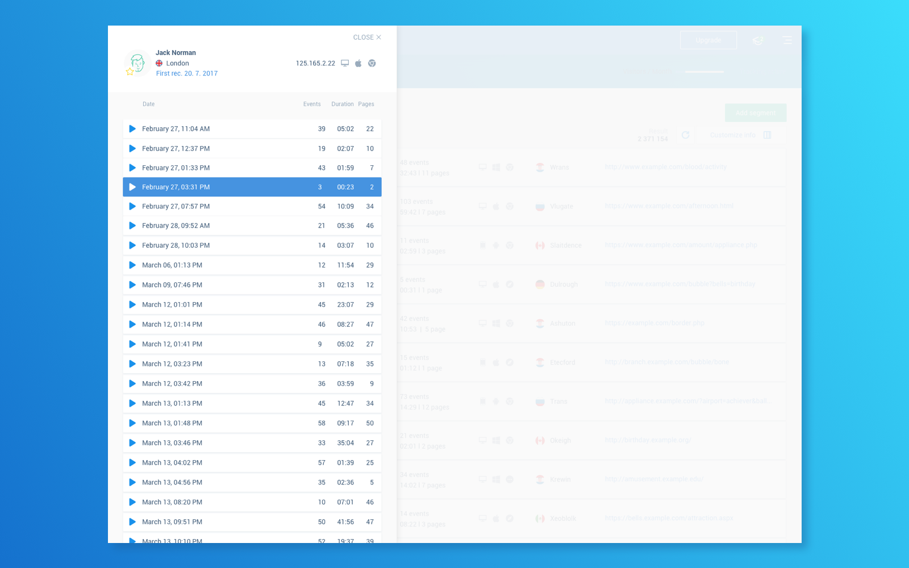Play the March 13, 08:20 PM session
Screen dimensions: 909x568
[132, 502]
